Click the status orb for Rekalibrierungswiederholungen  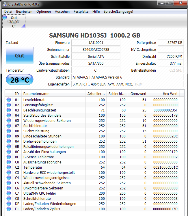click(9, 146)
